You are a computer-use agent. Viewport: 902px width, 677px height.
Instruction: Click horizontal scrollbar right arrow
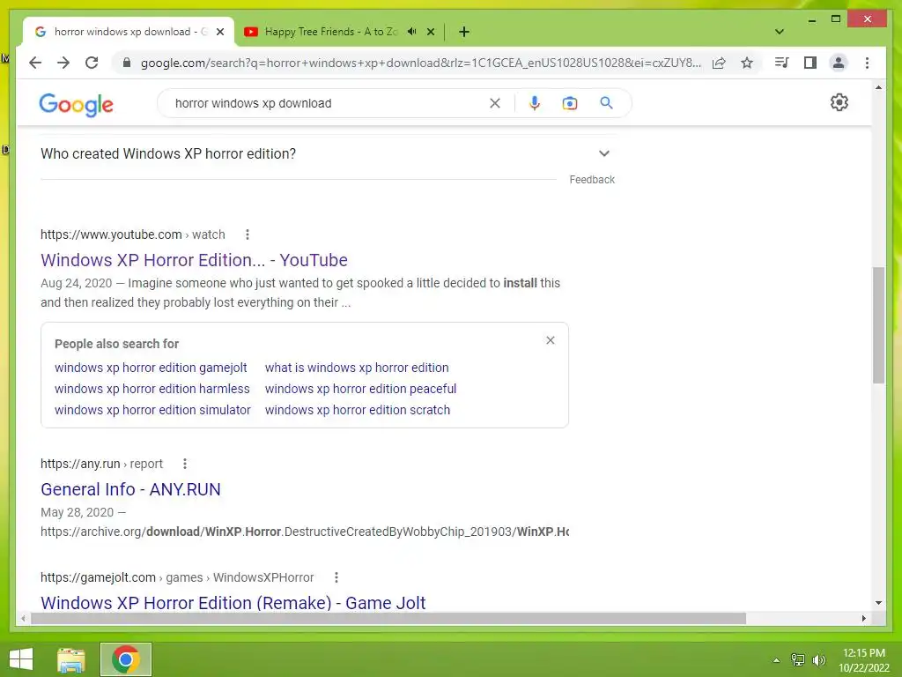(x=863, y=618)
